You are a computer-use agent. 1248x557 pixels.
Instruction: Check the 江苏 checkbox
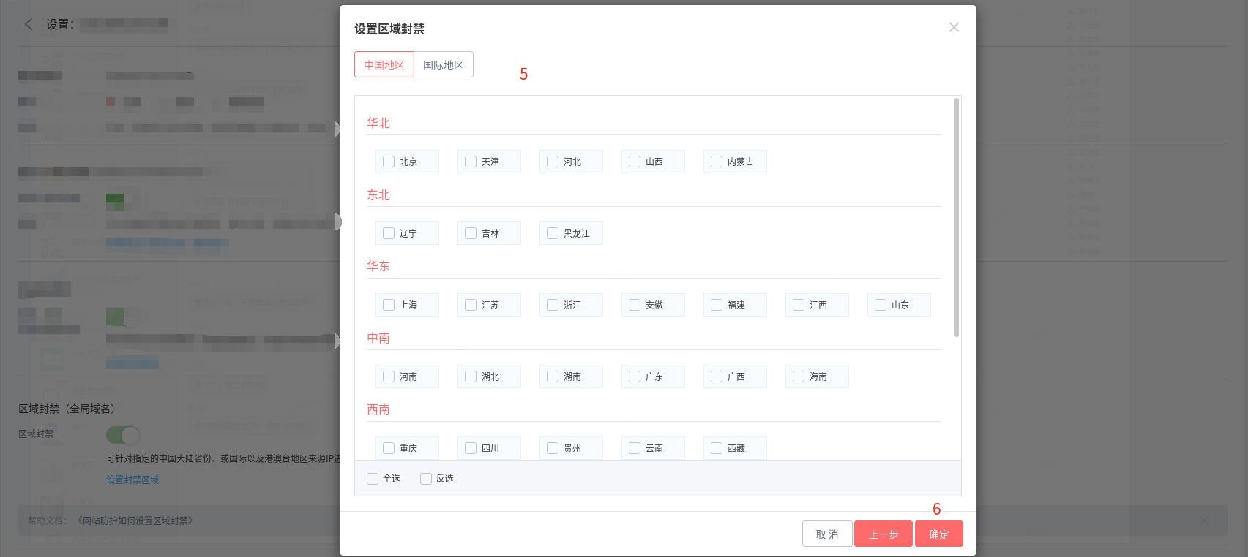pos(471,305)
